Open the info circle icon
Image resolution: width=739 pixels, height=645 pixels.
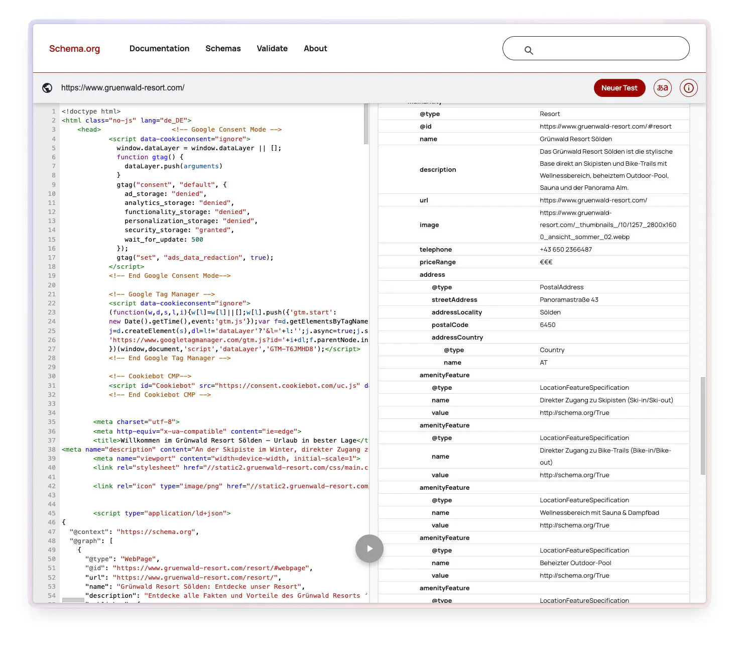[689, 88]
